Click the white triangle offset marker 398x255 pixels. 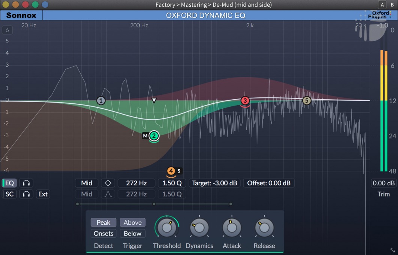(154, 100)
